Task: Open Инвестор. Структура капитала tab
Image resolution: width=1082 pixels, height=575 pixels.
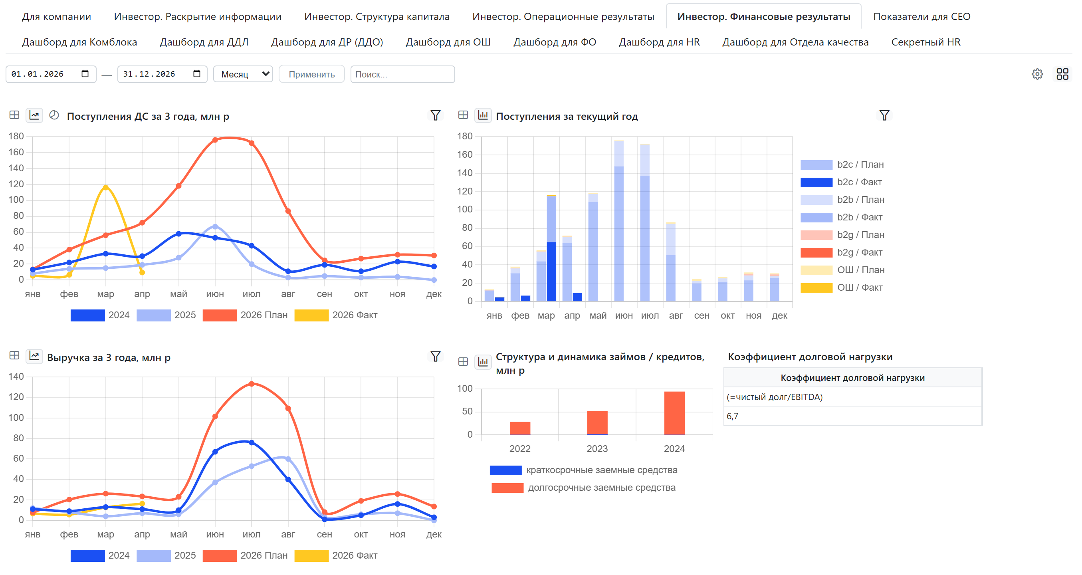Action: click(x=377, y=16)
